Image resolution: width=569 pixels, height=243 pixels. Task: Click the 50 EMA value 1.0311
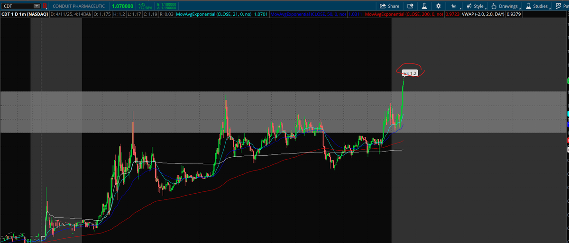pos(355,15)
